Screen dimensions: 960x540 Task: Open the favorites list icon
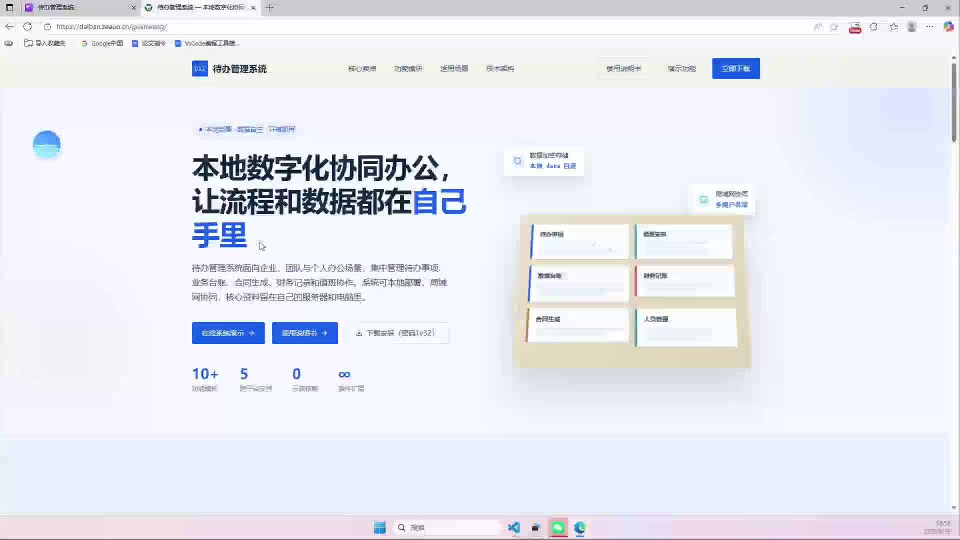click(893, 27)
